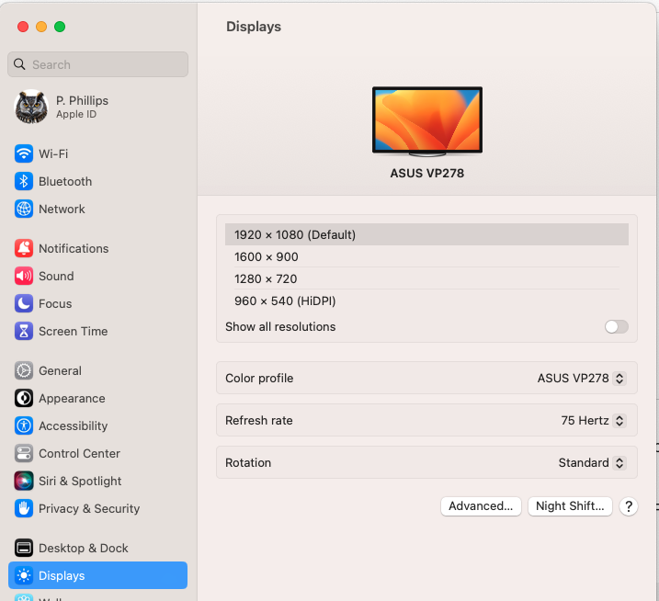Open Siri & Spotlight settings
Viewport: 659px width, 601px height.
[x=98, y=481]
